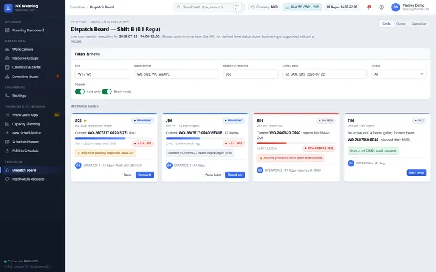Open Planning Dashboard icon in sidebar
Viewport: 436px width, 272px height.
7,30
